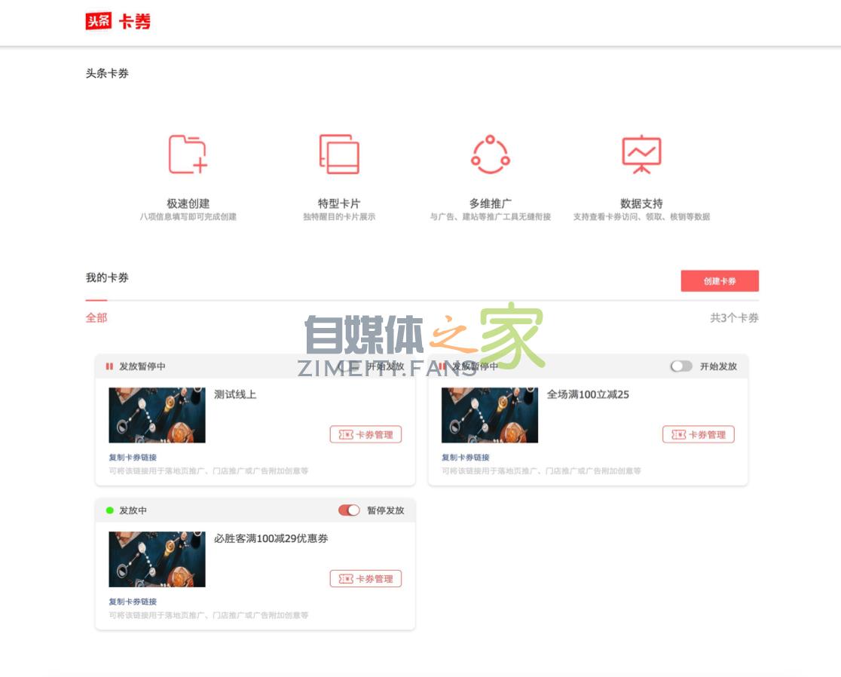841x677 pixels.
Task: Switch to the 全部 tab
Action: [96, 317]
